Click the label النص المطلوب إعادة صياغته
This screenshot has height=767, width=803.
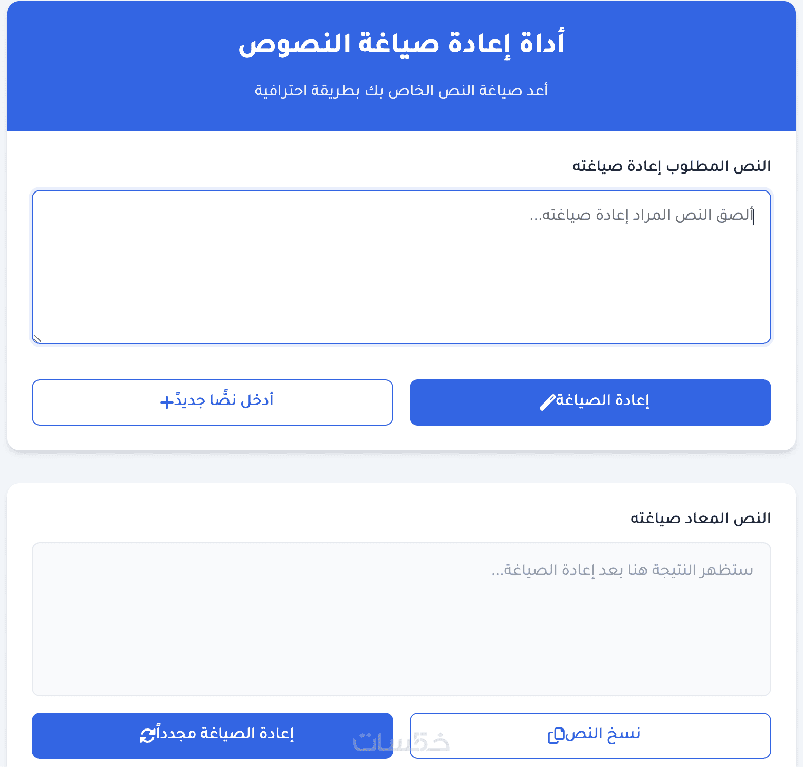point(671,166)
